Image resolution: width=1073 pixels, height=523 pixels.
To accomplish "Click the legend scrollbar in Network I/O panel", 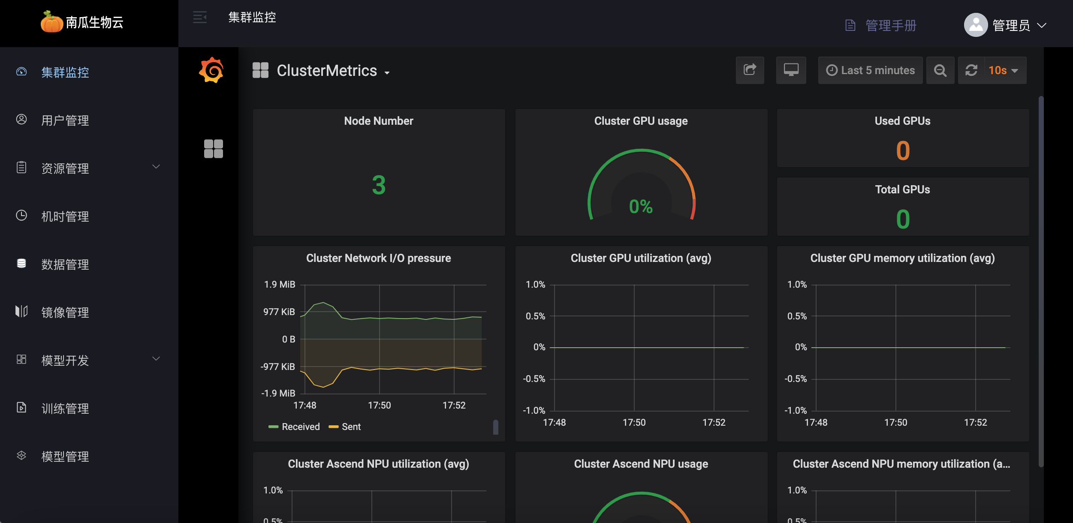I will click(x=496, y=427).
